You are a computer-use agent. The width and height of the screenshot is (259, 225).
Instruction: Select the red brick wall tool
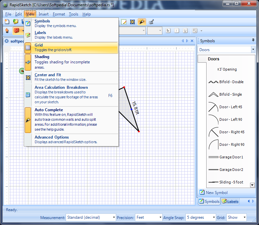16,31
